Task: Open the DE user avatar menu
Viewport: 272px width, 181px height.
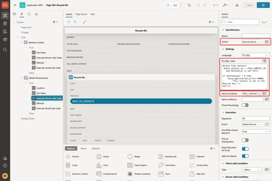Action: 5,176
